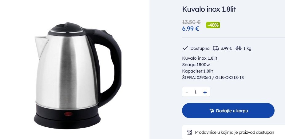Click the delivery truck shipping icon
The height and width of the screenshot is (139, 285).
[x=216, y=48]
